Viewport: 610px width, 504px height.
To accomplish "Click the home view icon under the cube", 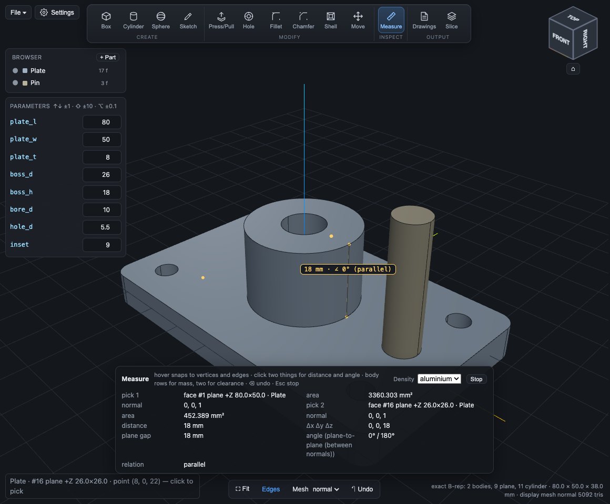I will (x=573, y=69).
